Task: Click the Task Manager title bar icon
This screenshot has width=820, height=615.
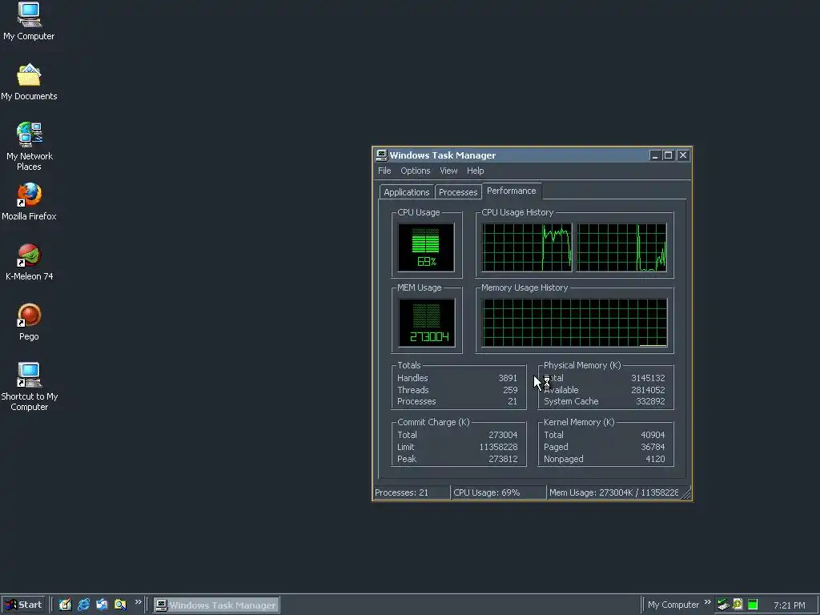Action: (x=382, y=155)
